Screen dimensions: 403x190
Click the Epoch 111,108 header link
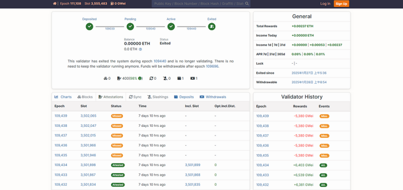coord(71,3)
